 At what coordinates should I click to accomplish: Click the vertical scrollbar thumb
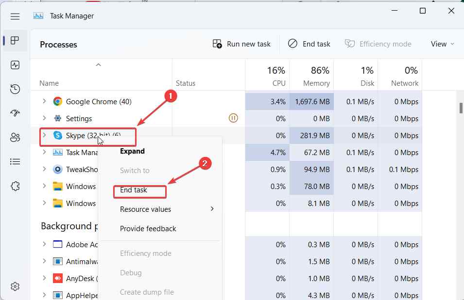(x=461, y=108)
